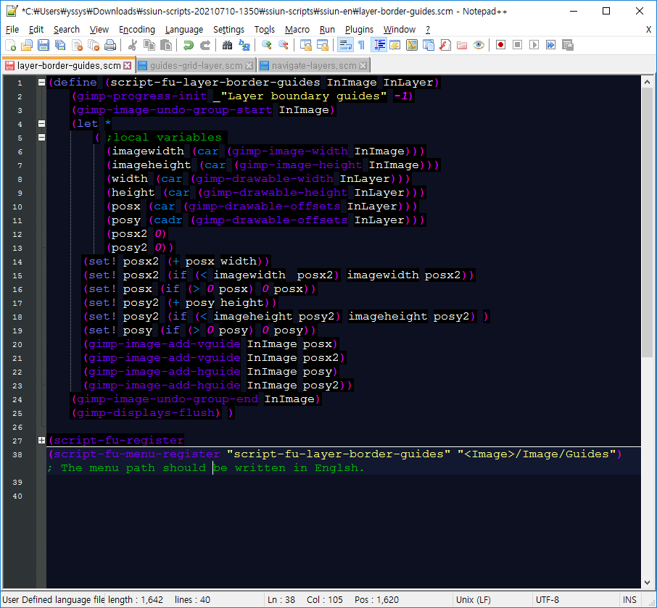Save the current file with the floppy icon
The image size is (657, 608).
[44, 45]
